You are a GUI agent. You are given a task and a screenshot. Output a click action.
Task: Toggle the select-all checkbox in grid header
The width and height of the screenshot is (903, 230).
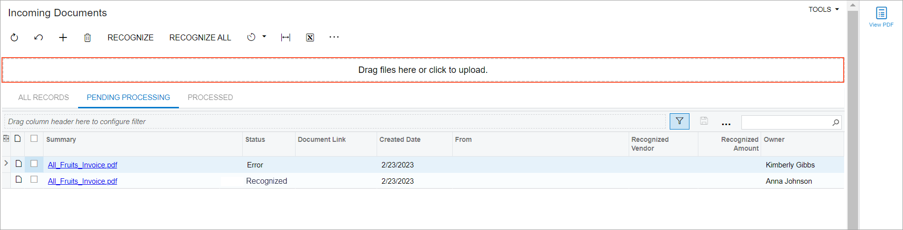(x=34, y=138)
